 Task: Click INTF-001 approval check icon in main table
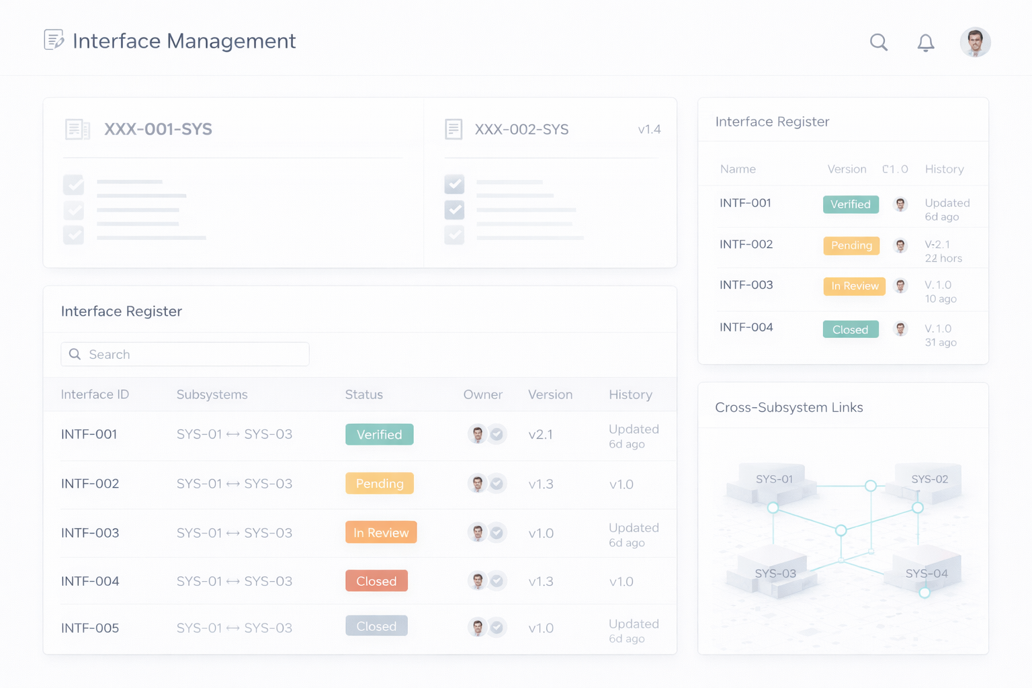pyautogui.click(x=497, y=434)
